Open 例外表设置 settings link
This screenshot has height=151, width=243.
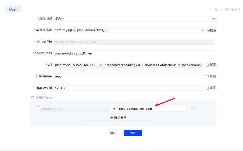232,9
